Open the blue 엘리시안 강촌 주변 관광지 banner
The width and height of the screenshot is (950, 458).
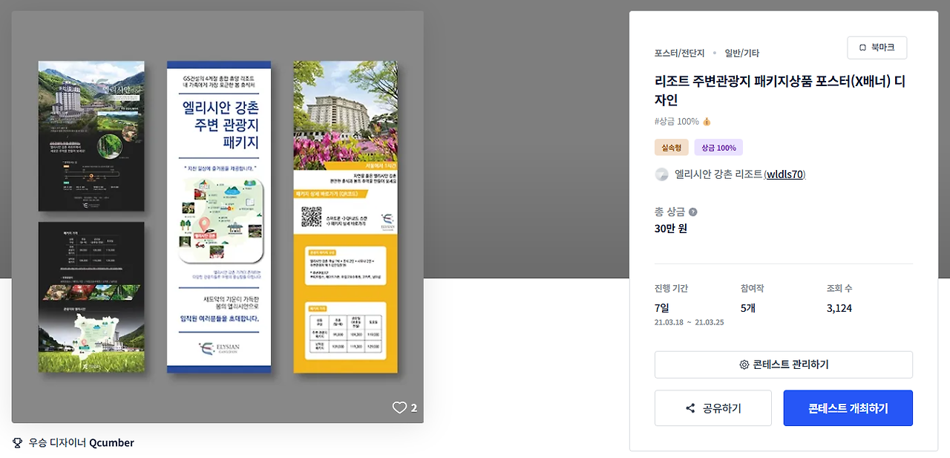[x=219, y=217]
